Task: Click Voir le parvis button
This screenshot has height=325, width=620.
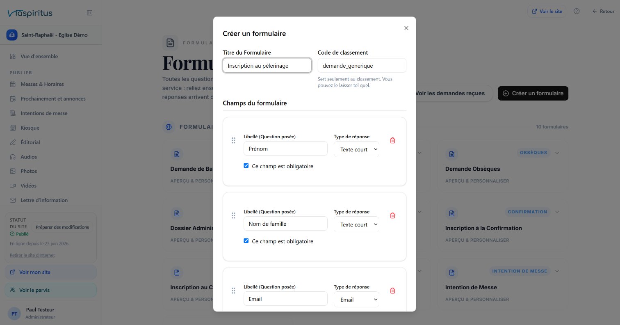Action: coord(51,290)
